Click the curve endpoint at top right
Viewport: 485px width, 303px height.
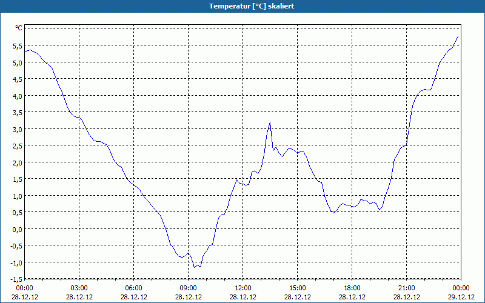pyautogui.click(x=458, y=36)
